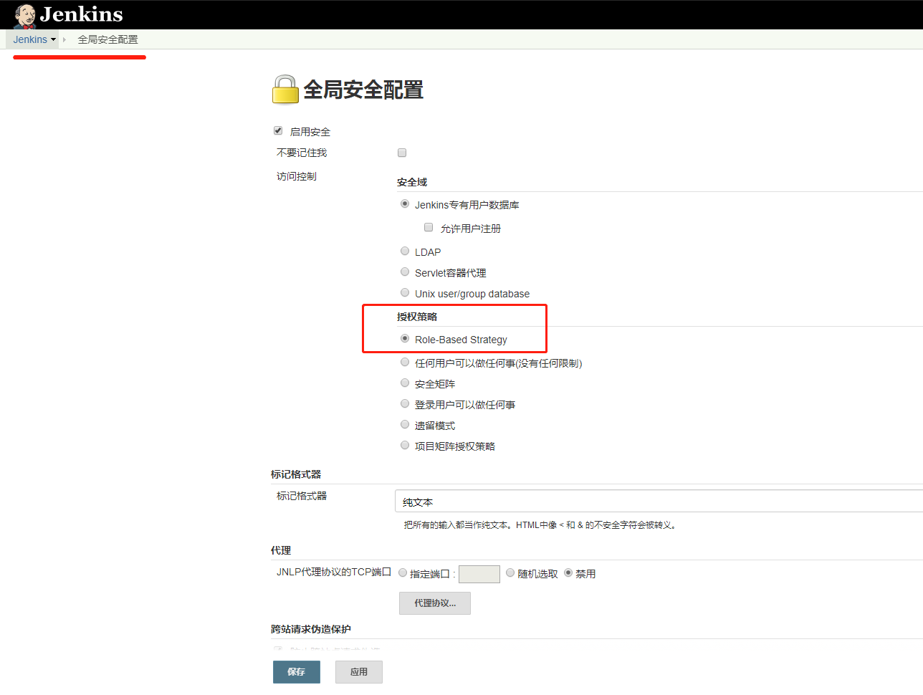
Task: Click the 保存 button
Action: point(297,672)
